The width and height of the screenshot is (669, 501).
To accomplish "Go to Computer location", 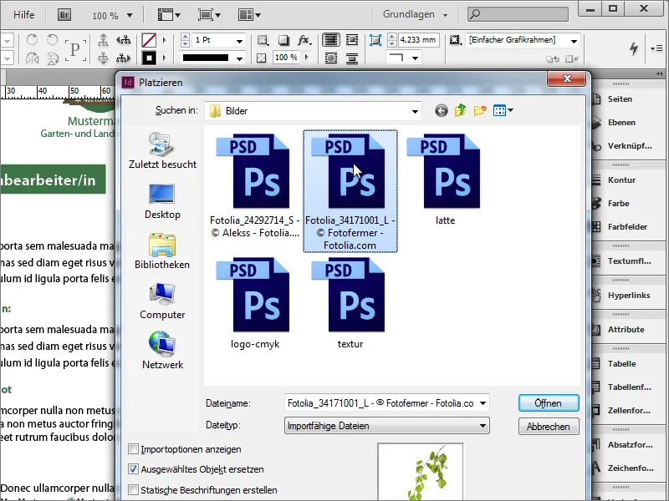I will [x=162, y=301].
